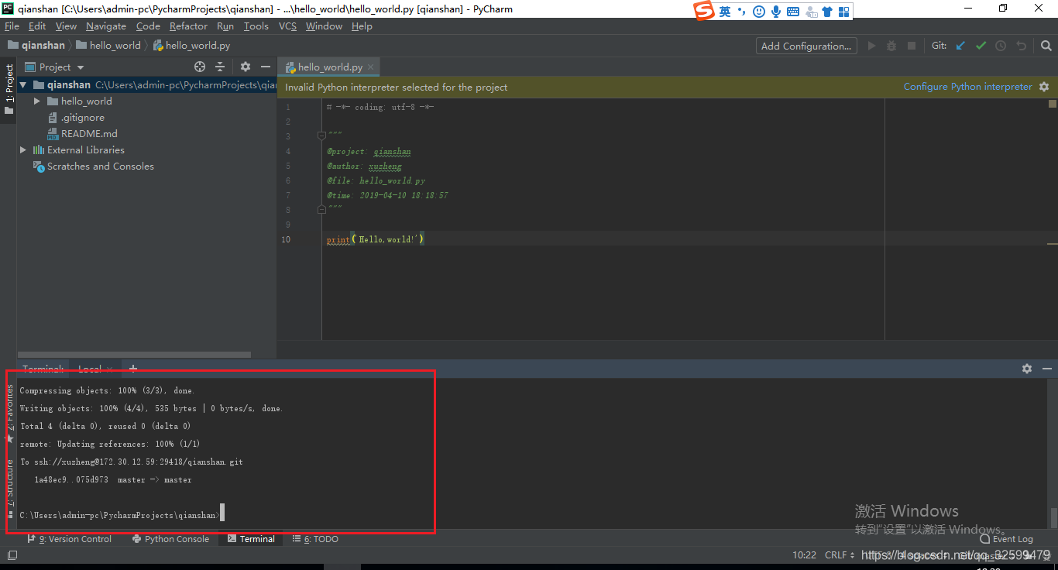Toggle Sogou punctuation mode icon
Screen dimensions: 1058x570
point(742,12)
